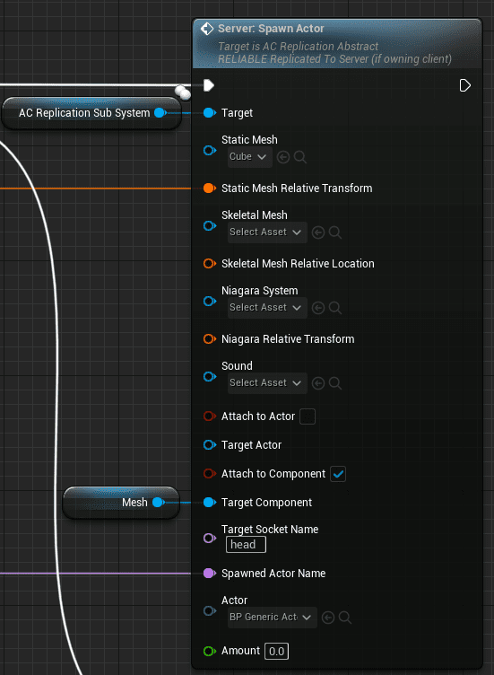
Task: Click the Spawned Actor Name label
Action: pos(273,573)
